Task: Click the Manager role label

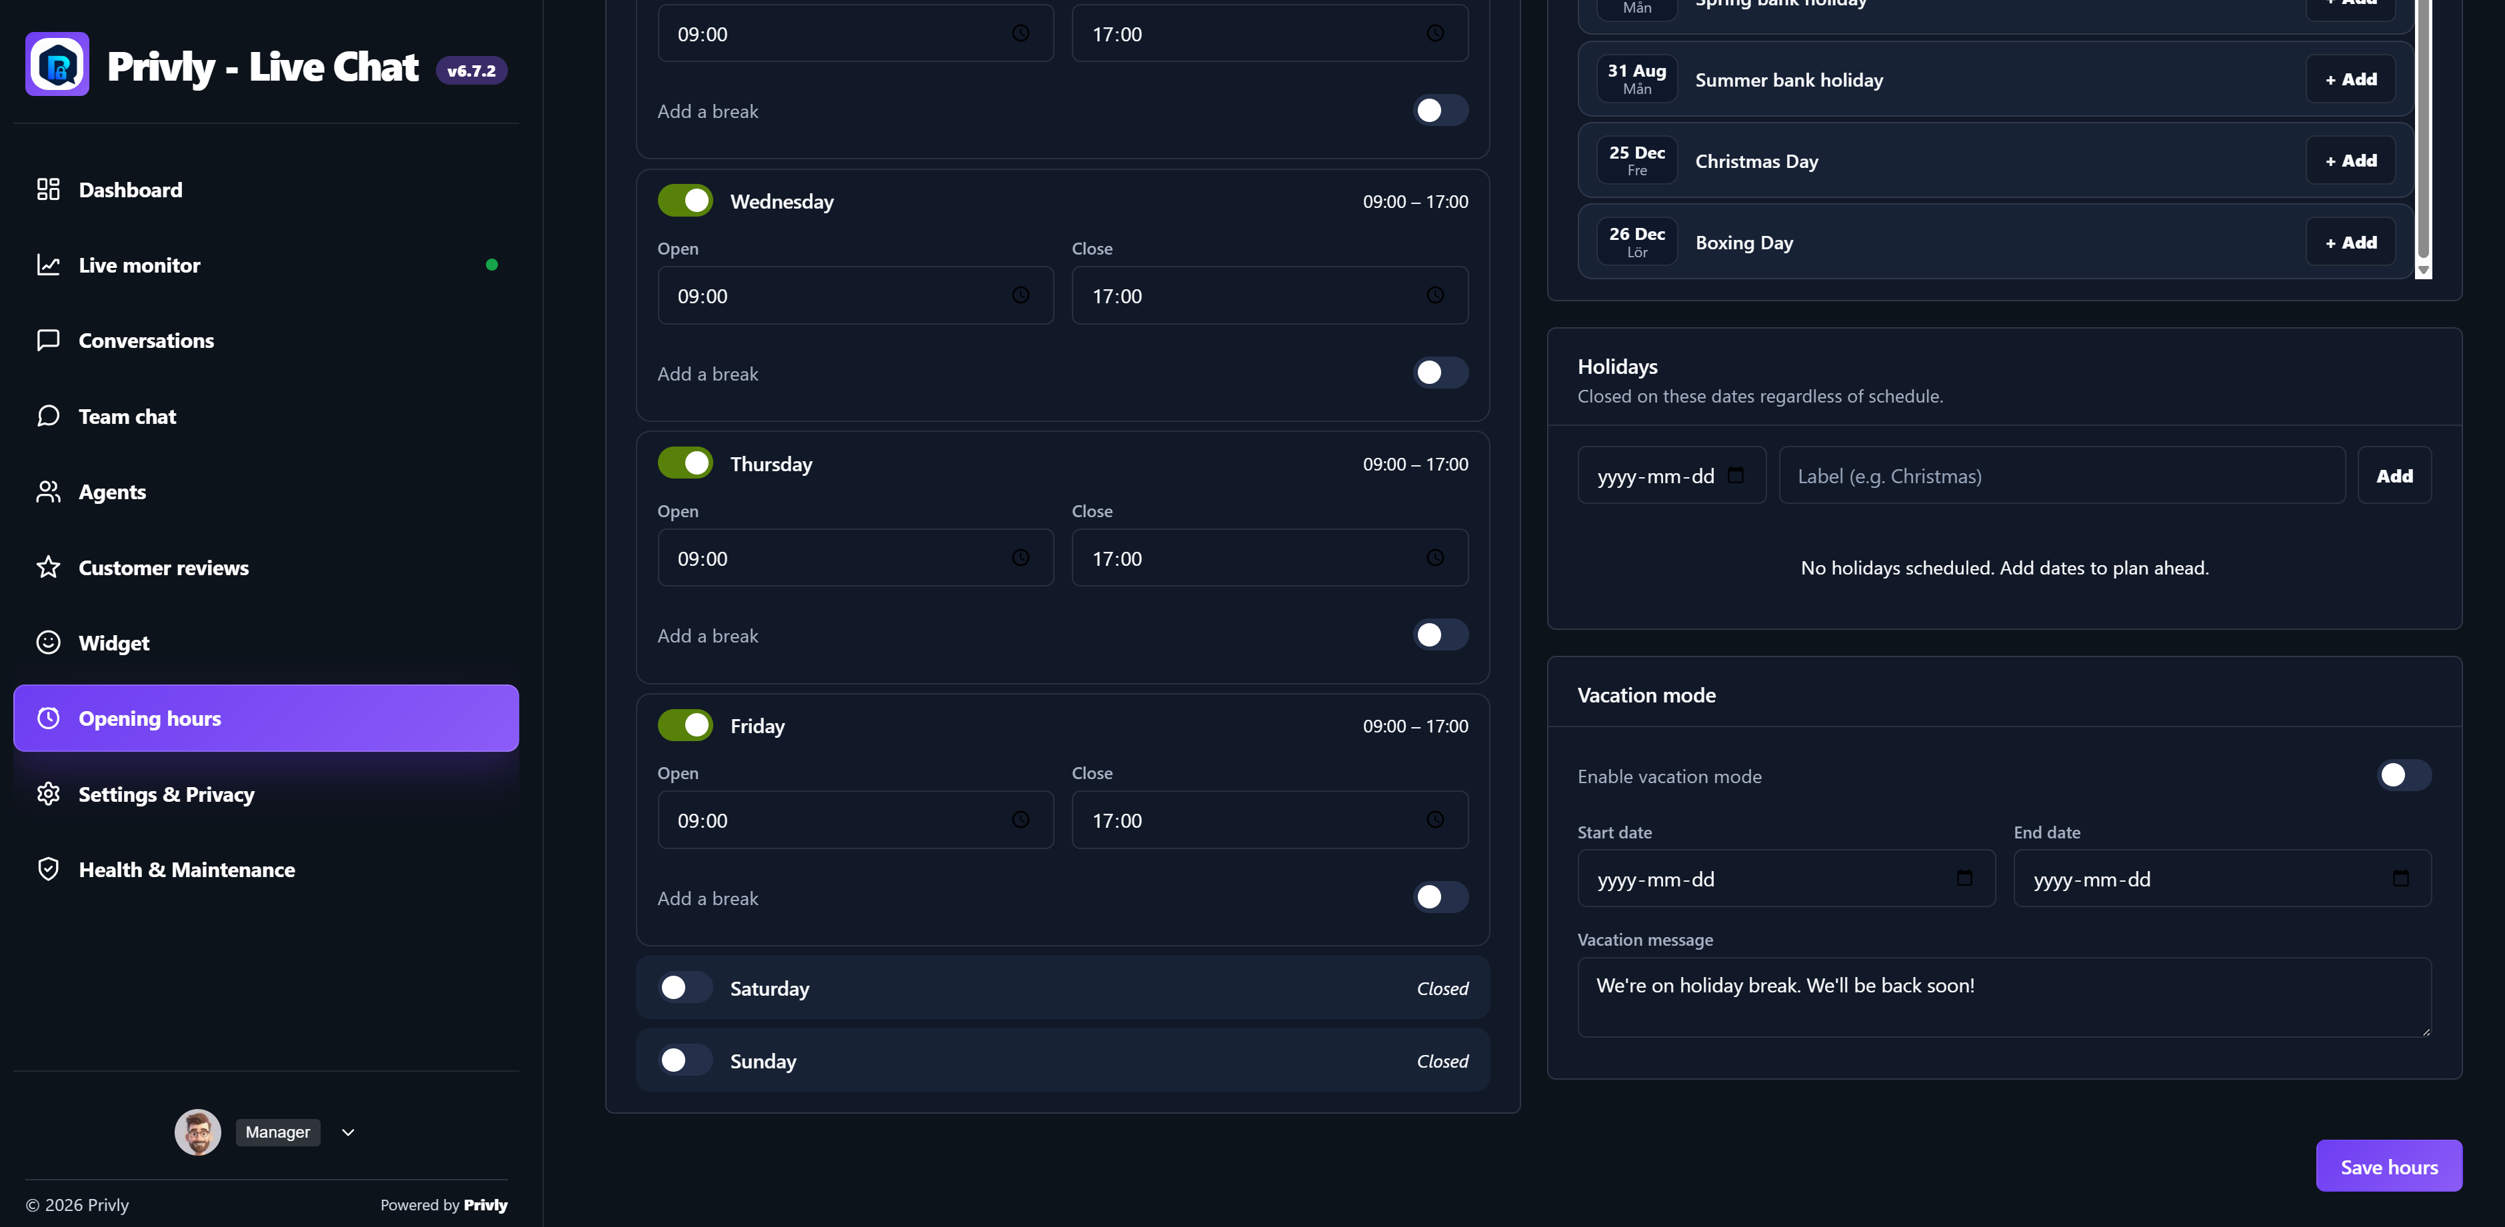Action: click(x=277, y=1132)
